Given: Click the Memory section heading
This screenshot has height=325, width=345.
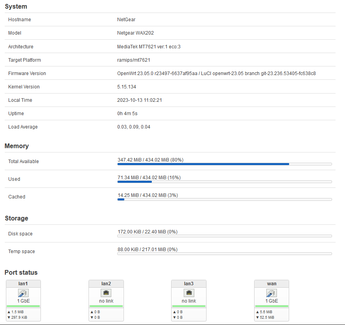Looking at the screenshot, I should point(17,146).
